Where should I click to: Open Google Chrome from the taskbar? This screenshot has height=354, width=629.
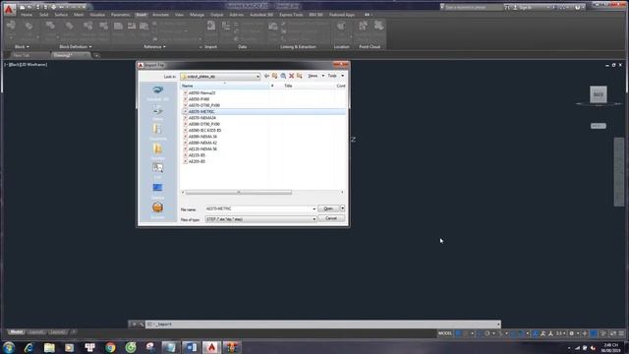110,347
